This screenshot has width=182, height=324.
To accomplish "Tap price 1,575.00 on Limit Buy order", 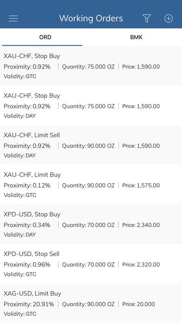I will 141,185.
